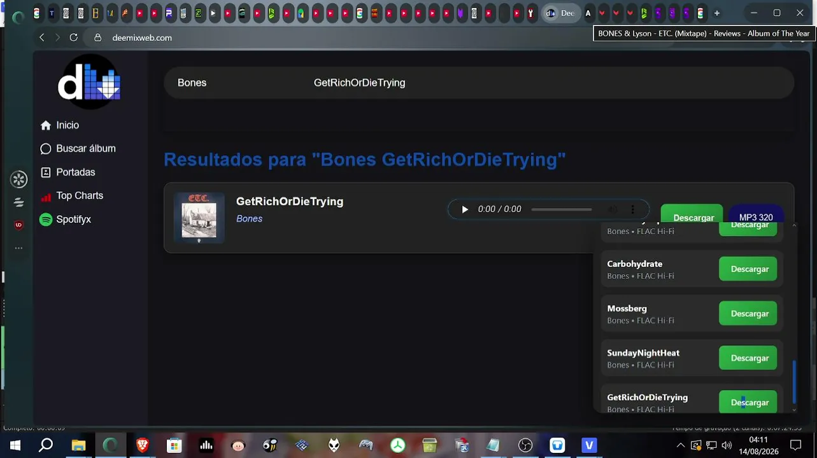Open the taskbar clock and calendar
817x458 pixels.
[758, 445]
